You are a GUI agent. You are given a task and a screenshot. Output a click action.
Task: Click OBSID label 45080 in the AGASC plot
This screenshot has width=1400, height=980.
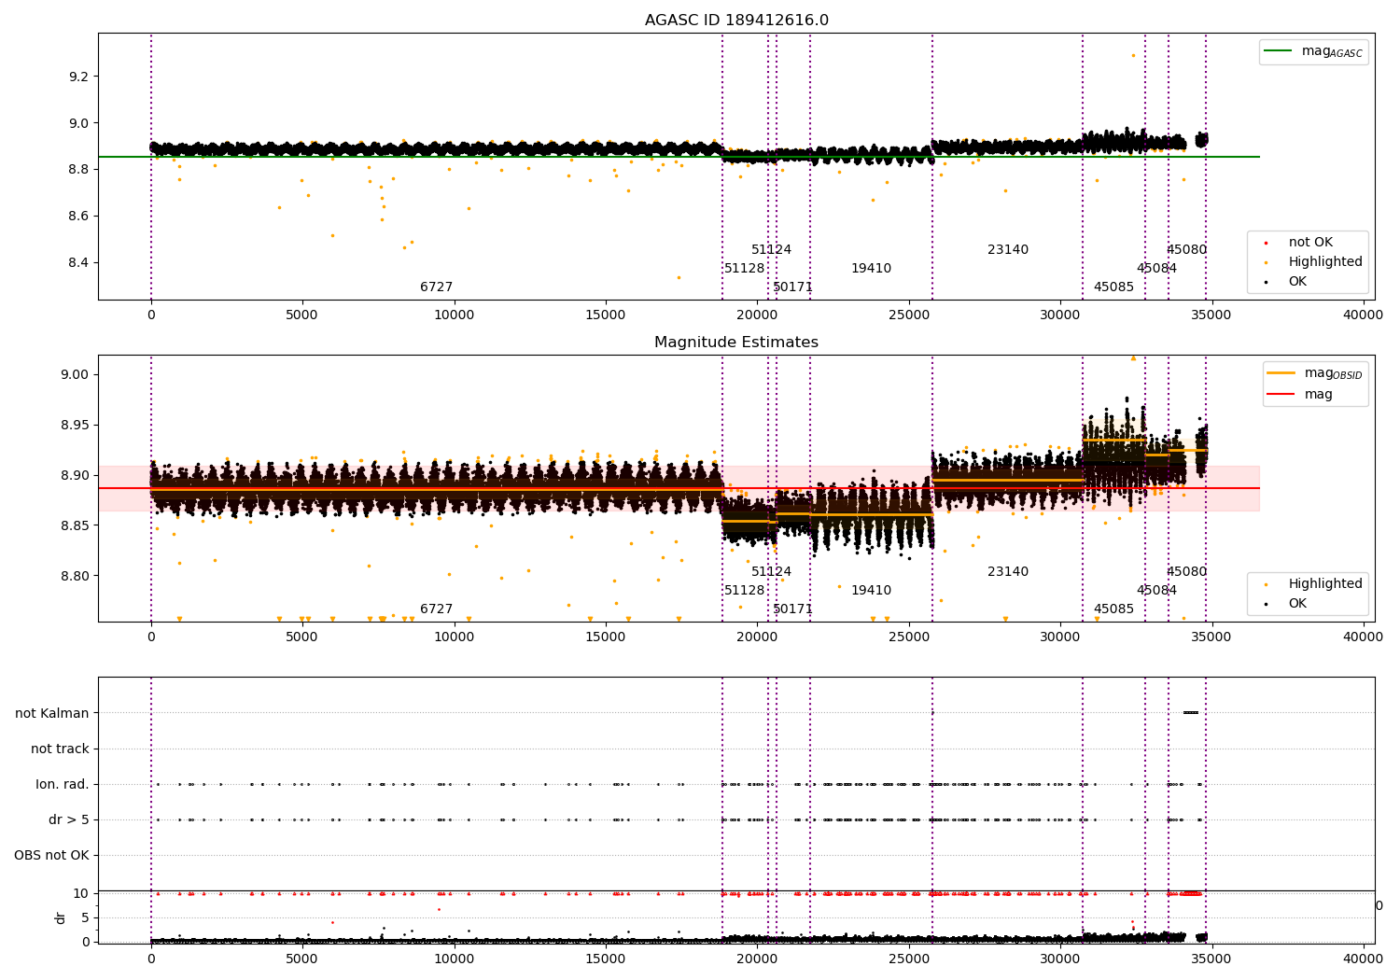point(1186,250)
